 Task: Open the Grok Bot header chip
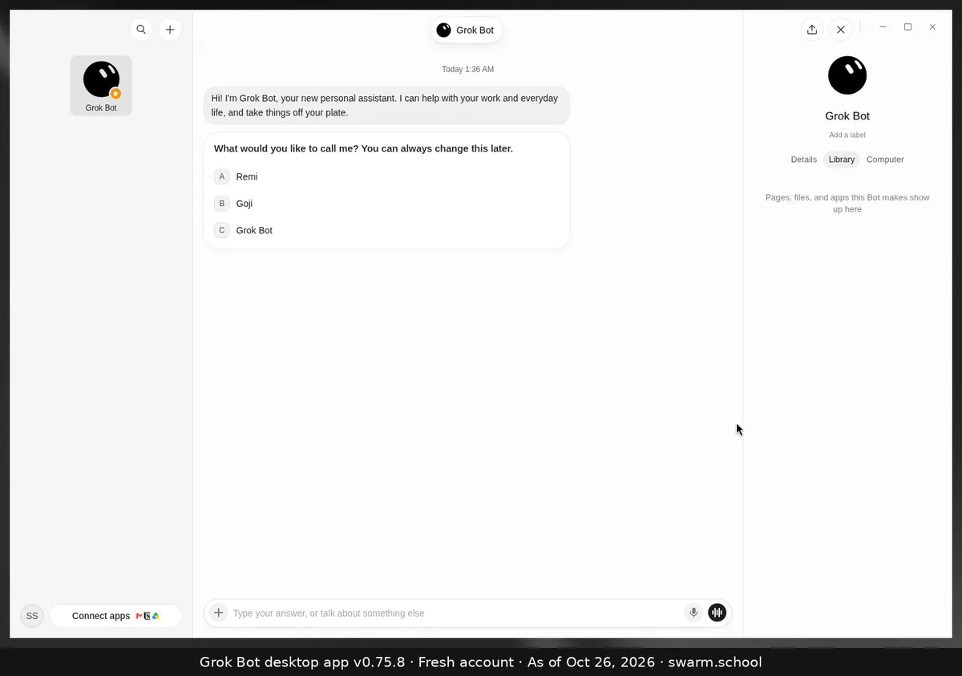point(467,30)
